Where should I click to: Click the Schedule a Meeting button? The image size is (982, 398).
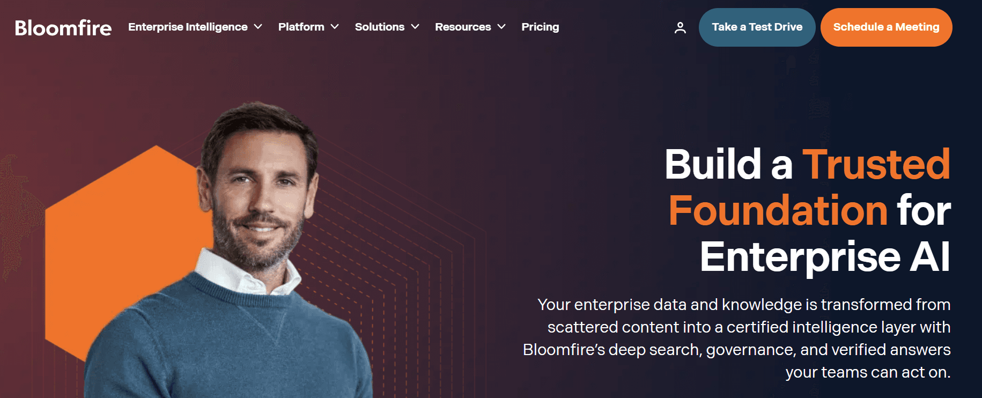[x=886, y=27]
